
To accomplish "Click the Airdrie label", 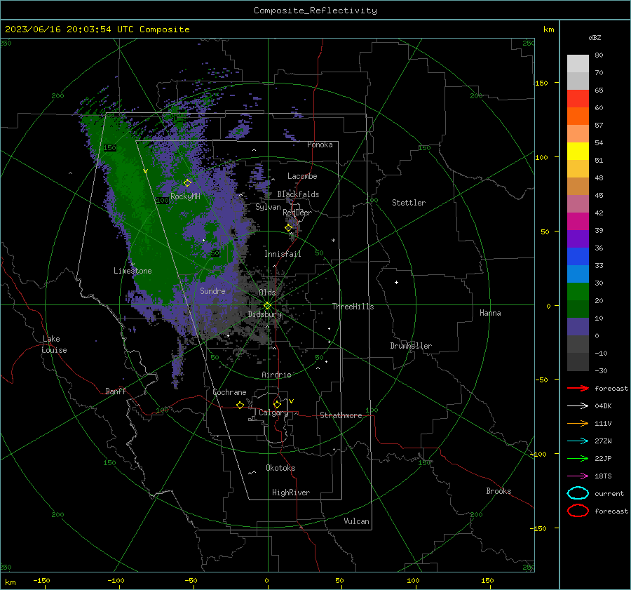I will pyautogui.click(x=276, y=375).
